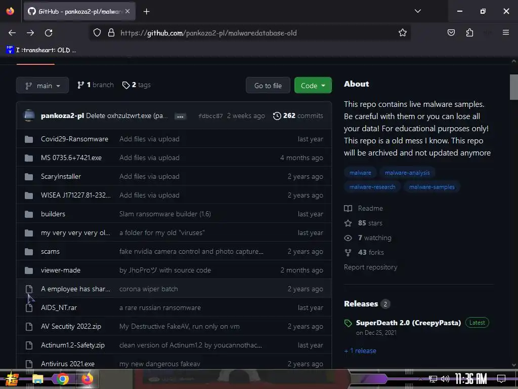Open the AV Secutity 2022.zip file

pyautogui.click(x=71, y=327)
